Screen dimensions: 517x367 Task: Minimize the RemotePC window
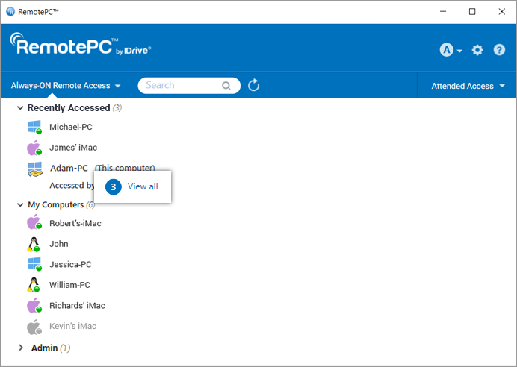click(x=443, y=12)
